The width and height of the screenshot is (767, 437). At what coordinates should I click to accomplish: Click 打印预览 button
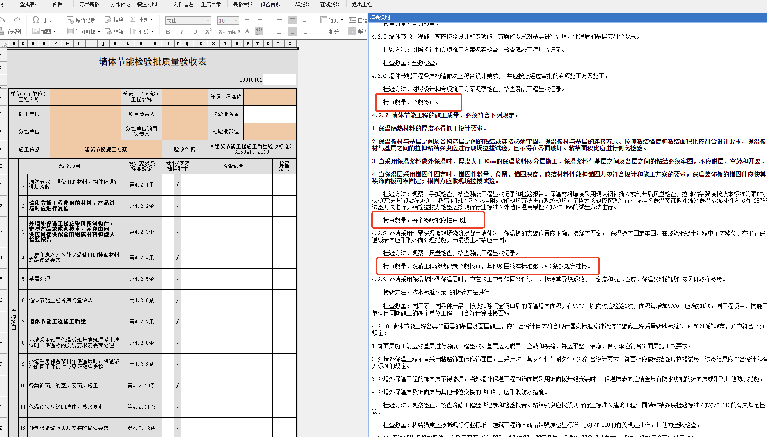click(x=120, y=4)
